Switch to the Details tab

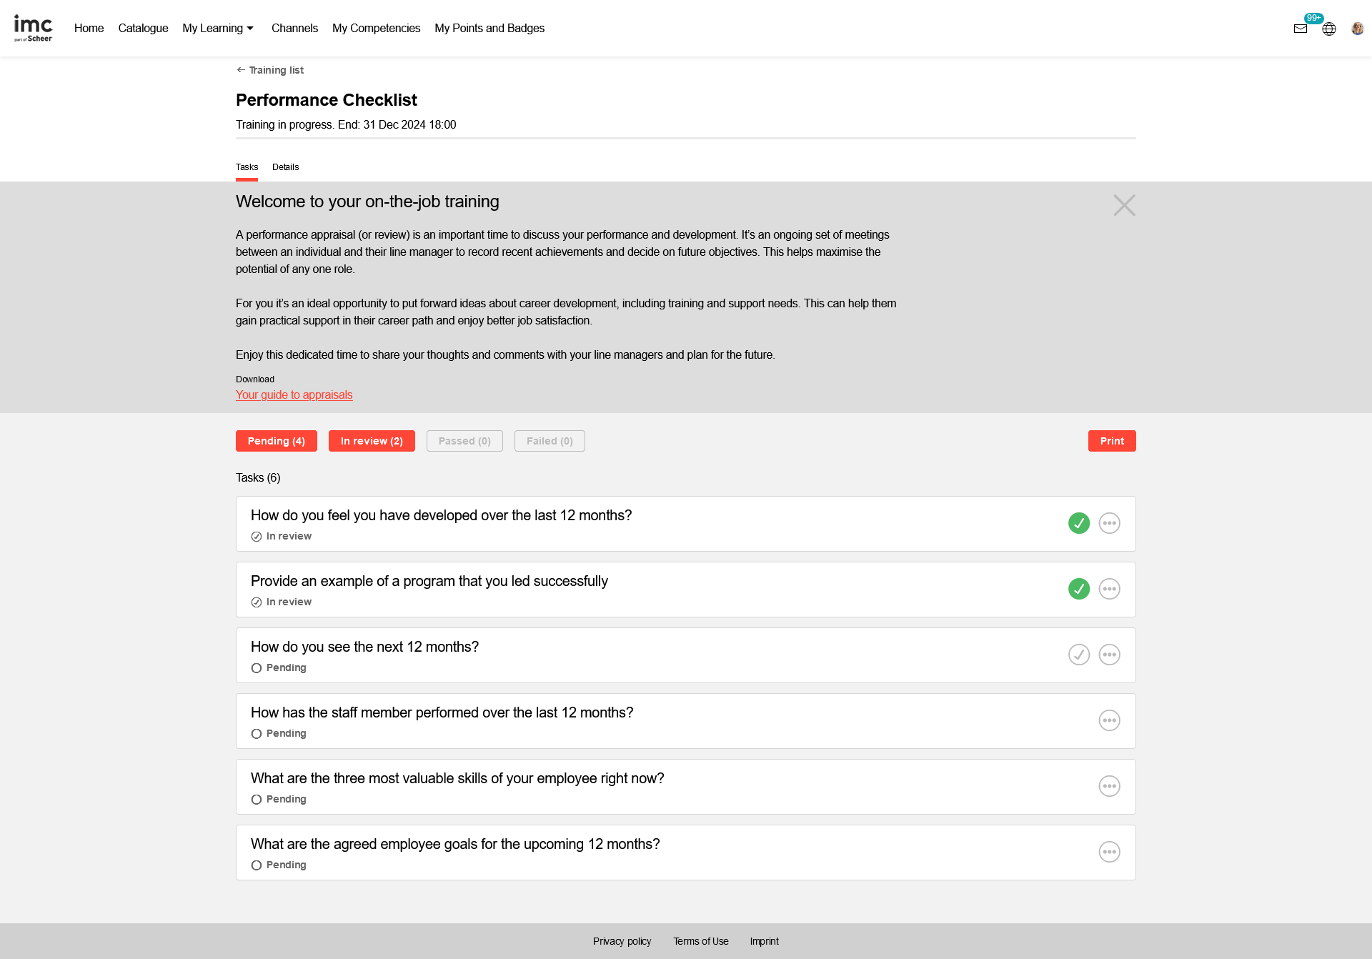pos(285,167)
